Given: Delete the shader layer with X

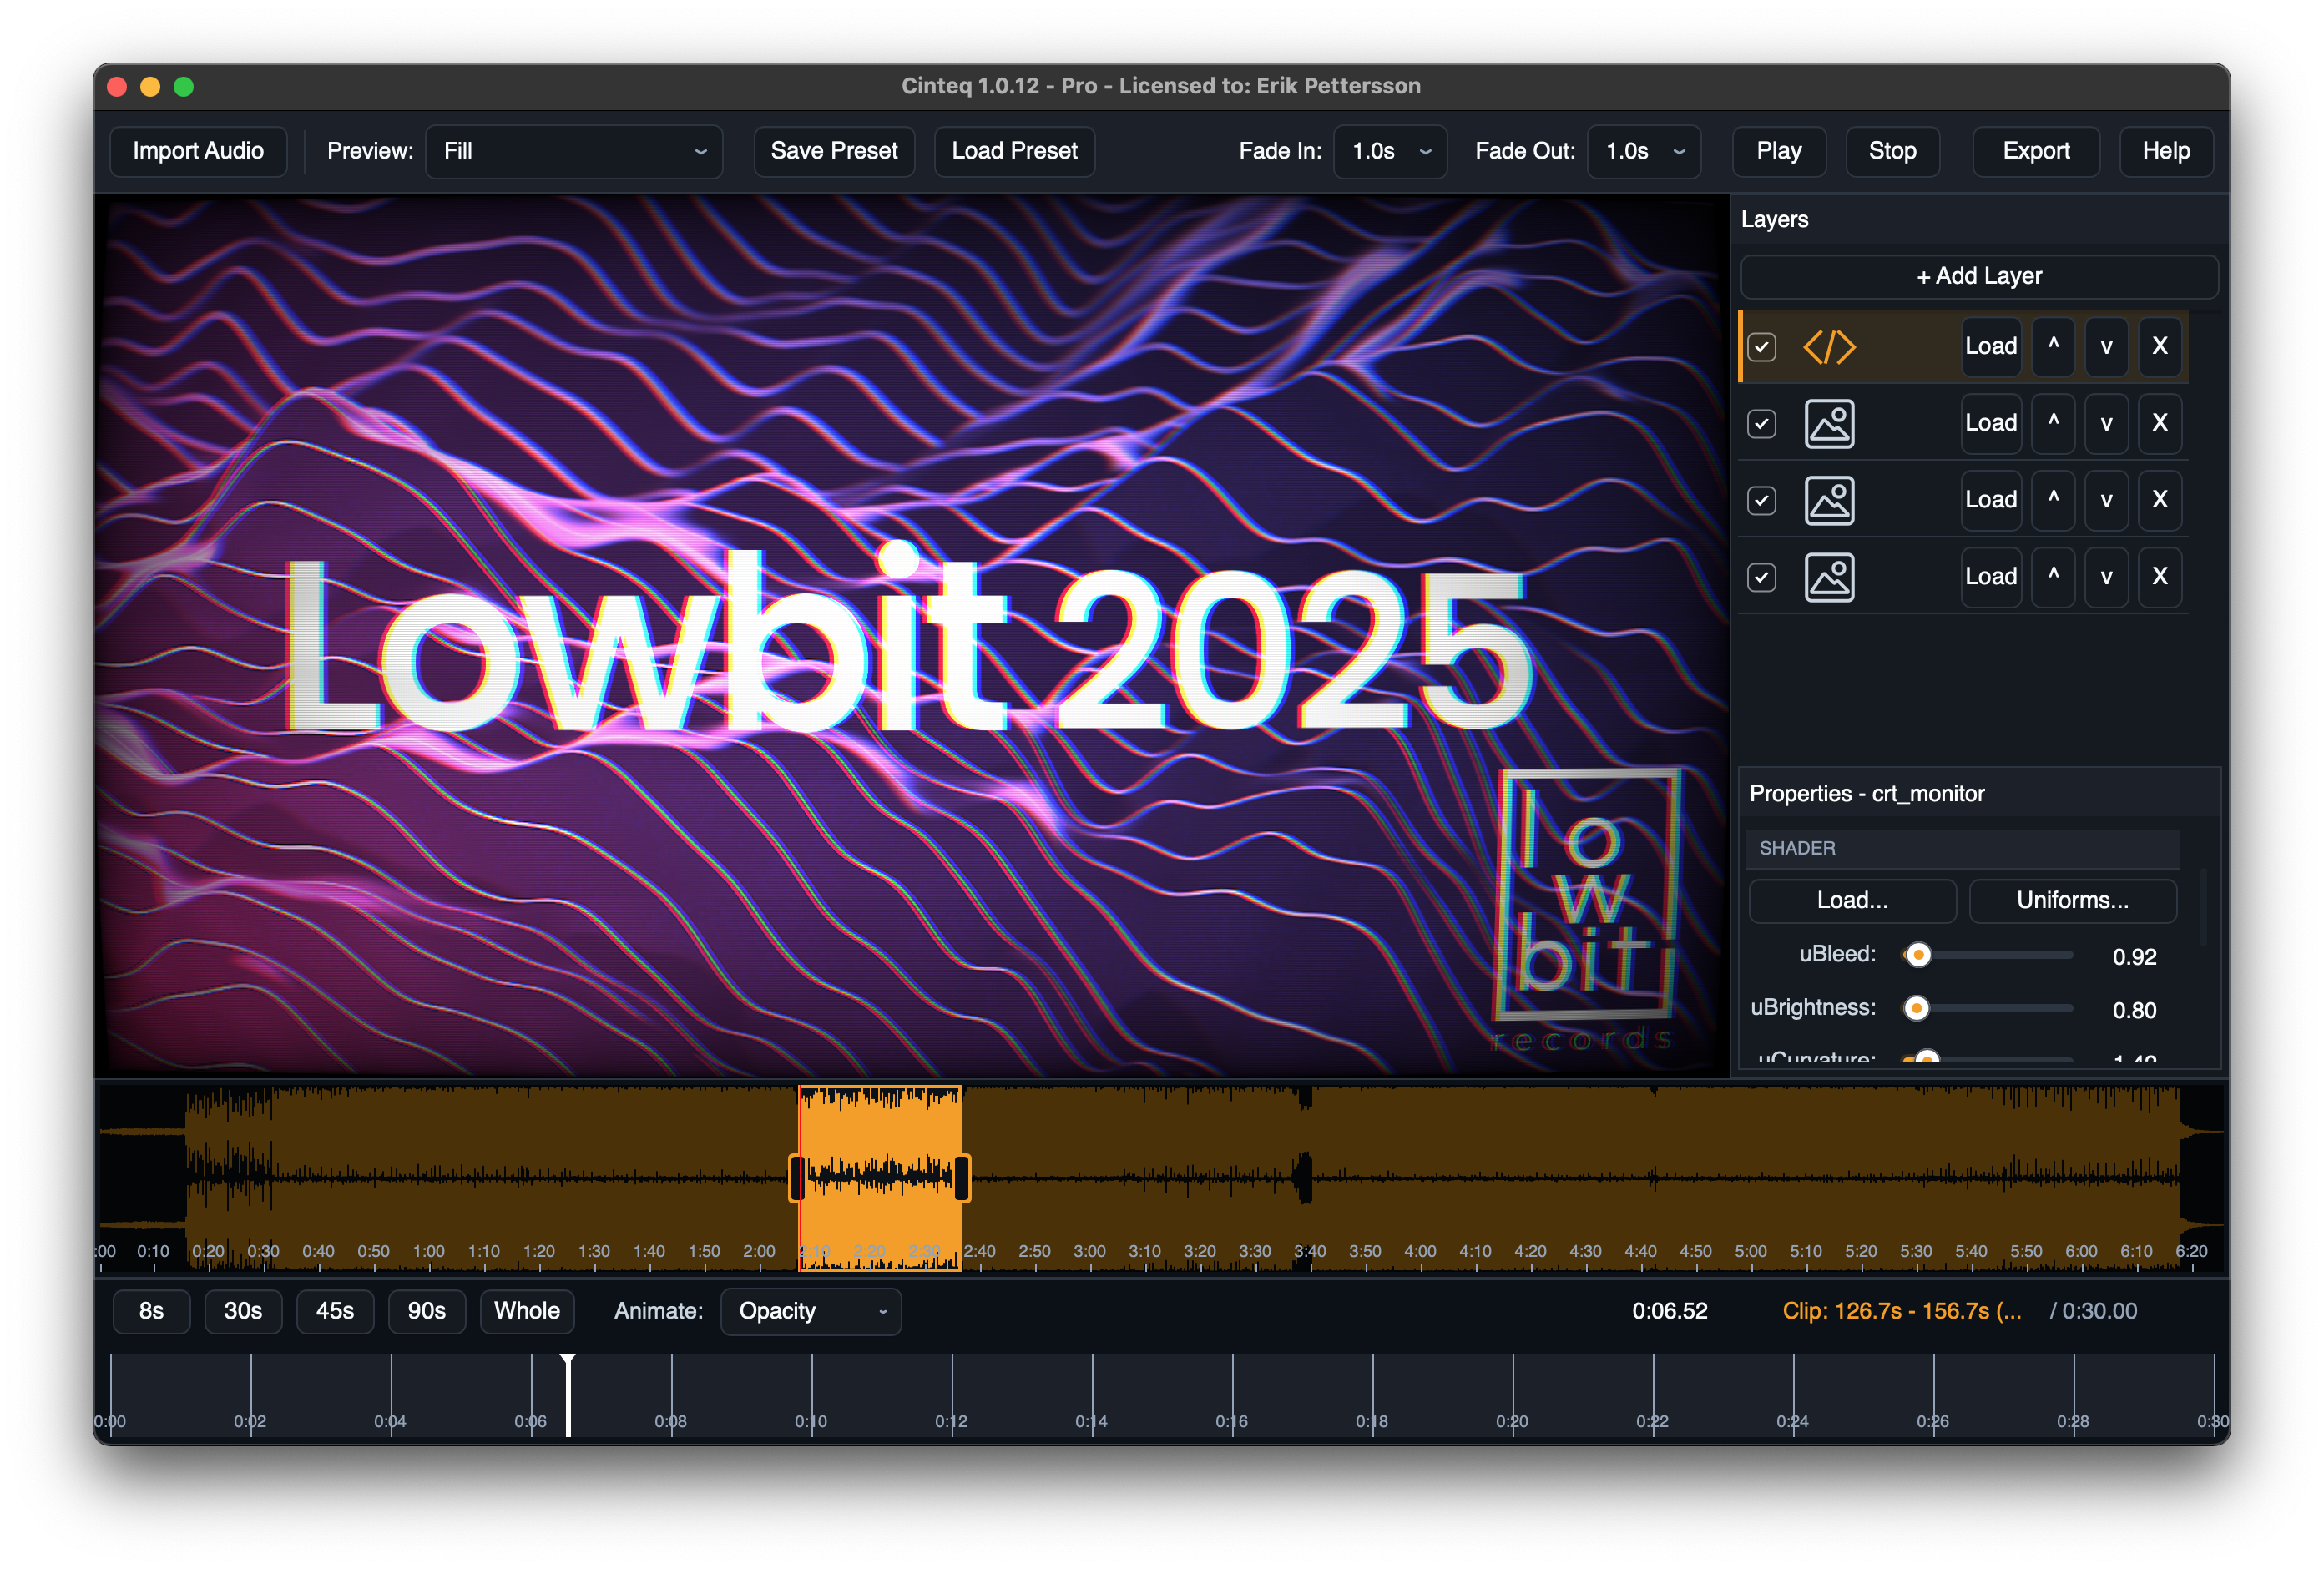Looking at the screenshot, I should pos(2159,347).
